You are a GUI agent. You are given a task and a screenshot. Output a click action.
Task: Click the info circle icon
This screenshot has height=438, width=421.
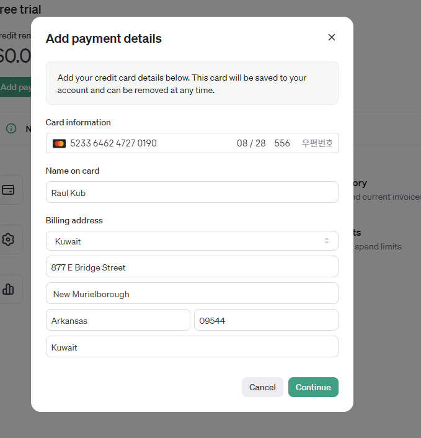[x=11, y=128]
